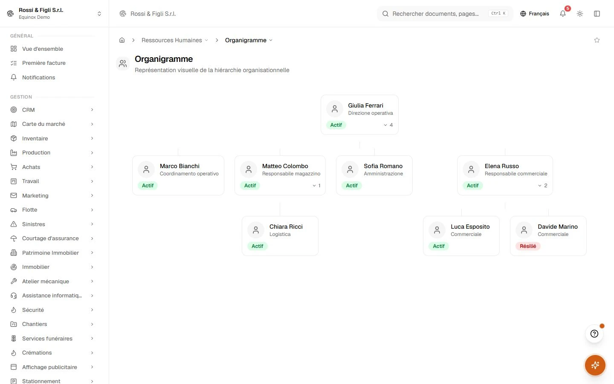The height and width of the screenshot is (384, 614).
Task: Launch the orange AI assistant button
Action: [595, 365]
